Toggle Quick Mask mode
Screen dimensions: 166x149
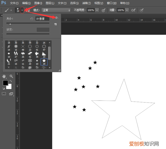click(x=4, y=94)
